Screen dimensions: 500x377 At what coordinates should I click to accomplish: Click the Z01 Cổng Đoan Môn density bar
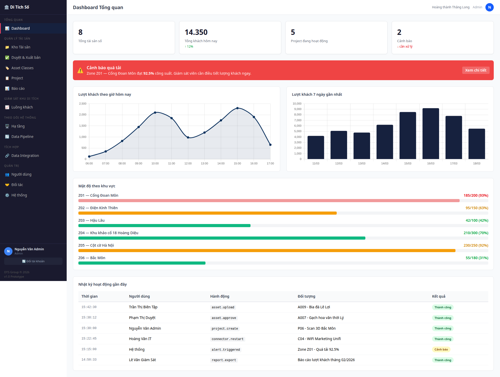pos(269,201)
